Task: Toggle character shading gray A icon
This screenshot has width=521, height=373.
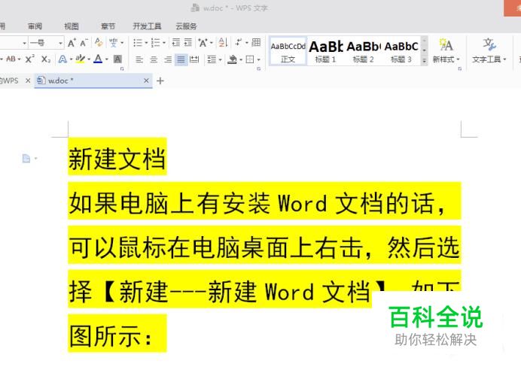Action: coord(117,59)
